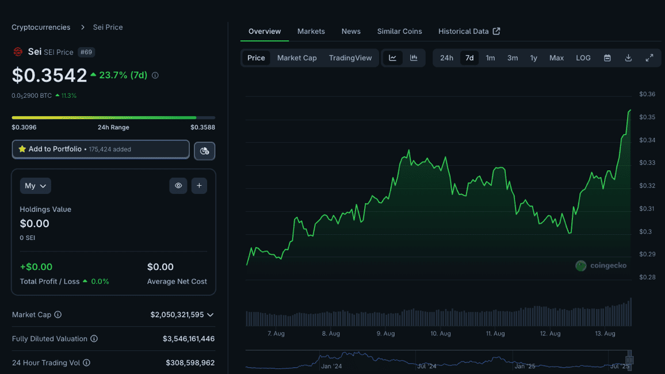Expand chart to fullscreen
Viewport: 665px width, 374px height.
649,58
